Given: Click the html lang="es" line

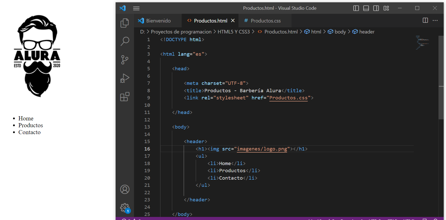Looking at the screenshot, I should tap(184, 54).
